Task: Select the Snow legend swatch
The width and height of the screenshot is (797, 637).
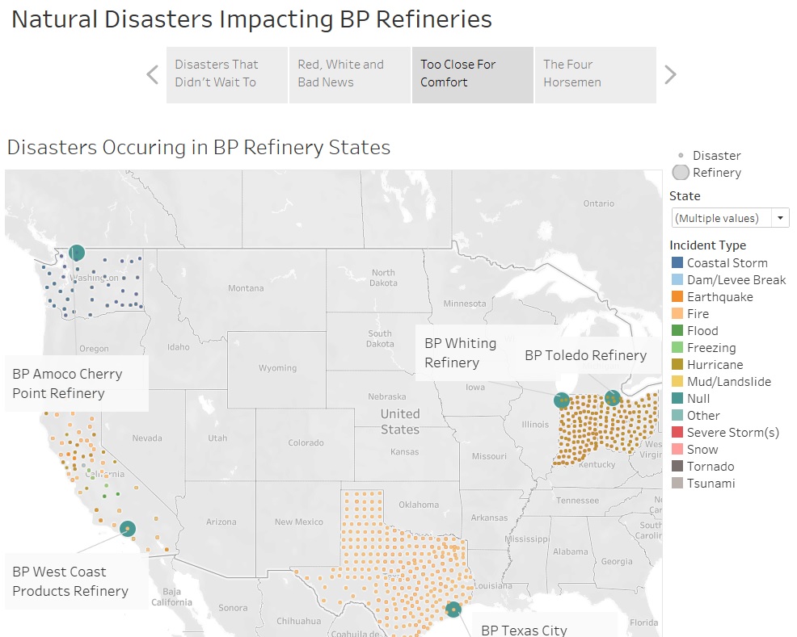Action: (x=677, y=449)
